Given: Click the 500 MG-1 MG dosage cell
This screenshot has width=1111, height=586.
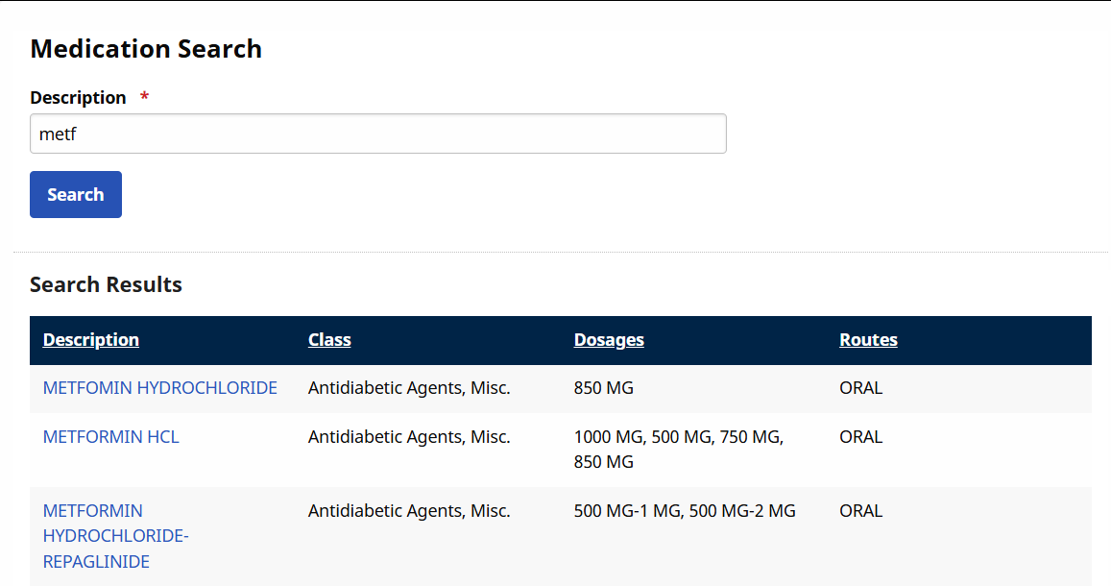Looking at the screenshot, I should point(684,510).
